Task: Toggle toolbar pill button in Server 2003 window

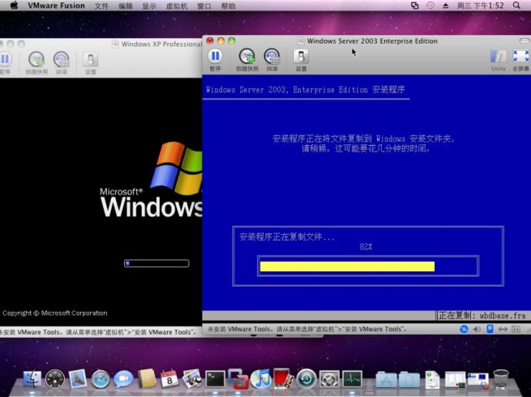Action: [524, 41]
